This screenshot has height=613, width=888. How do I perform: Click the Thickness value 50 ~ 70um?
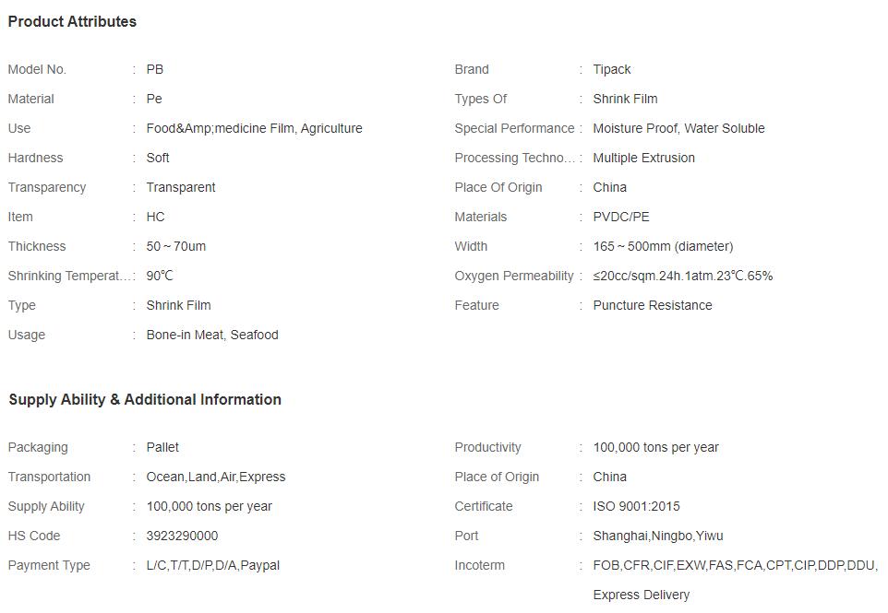click(176, 246)
